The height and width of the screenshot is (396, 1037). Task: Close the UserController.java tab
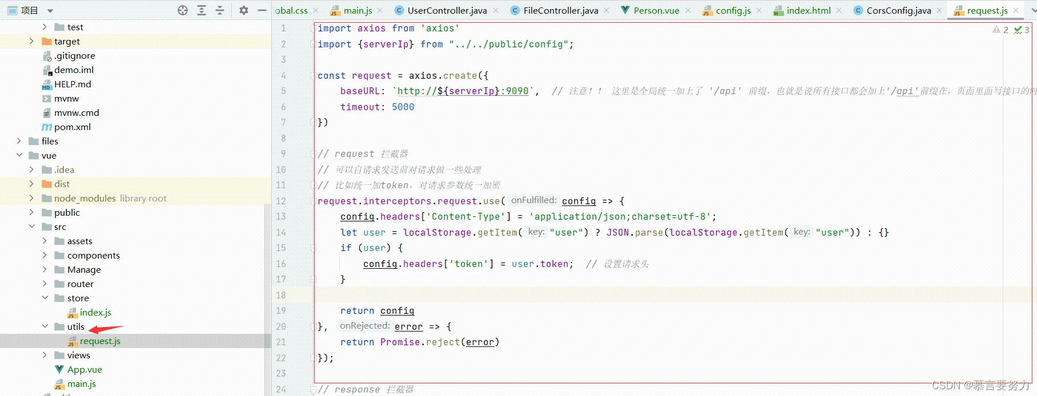tap(496, 10)
